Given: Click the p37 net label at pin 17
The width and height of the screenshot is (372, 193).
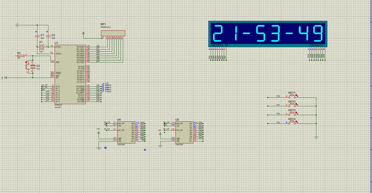Looking at the screenshot, I should pyautogui.click(x=98, y=101).
